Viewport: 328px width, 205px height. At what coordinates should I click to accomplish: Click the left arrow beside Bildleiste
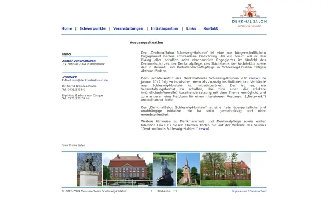[153, 191]
